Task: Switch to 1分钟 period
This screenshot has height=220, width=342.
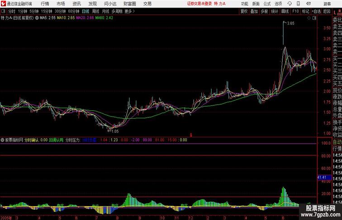Action: click(x=23, y=11)
